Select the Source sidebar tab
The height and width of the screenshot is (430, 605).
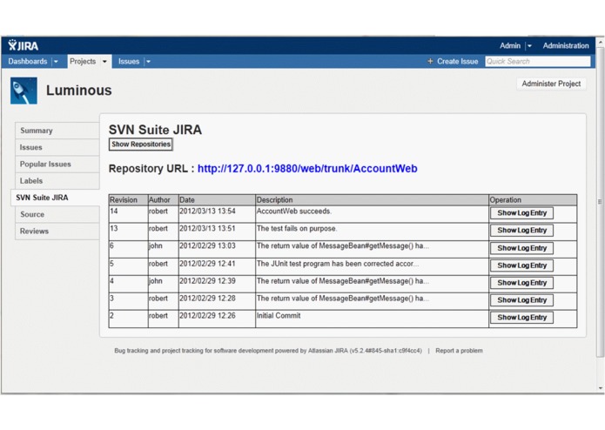pos(57,214)
